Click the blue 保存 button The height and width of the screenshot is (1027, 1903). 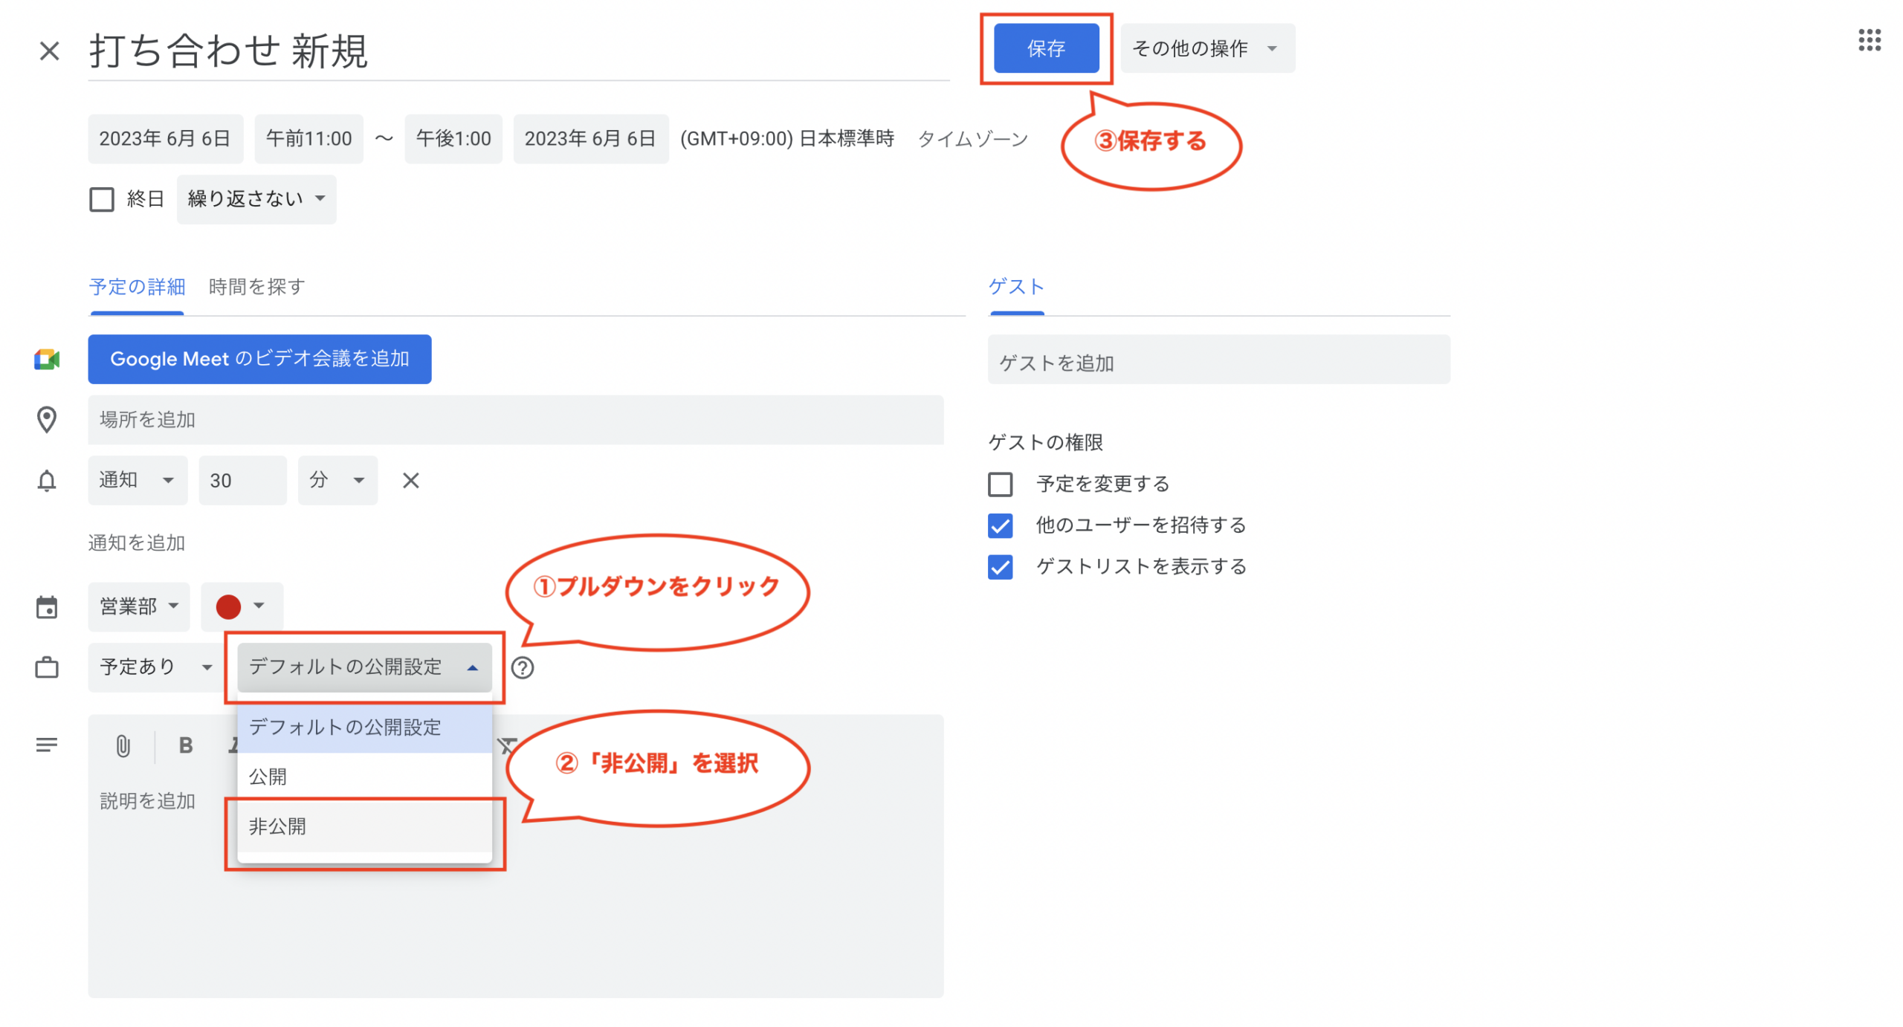tap(1045, 48)
